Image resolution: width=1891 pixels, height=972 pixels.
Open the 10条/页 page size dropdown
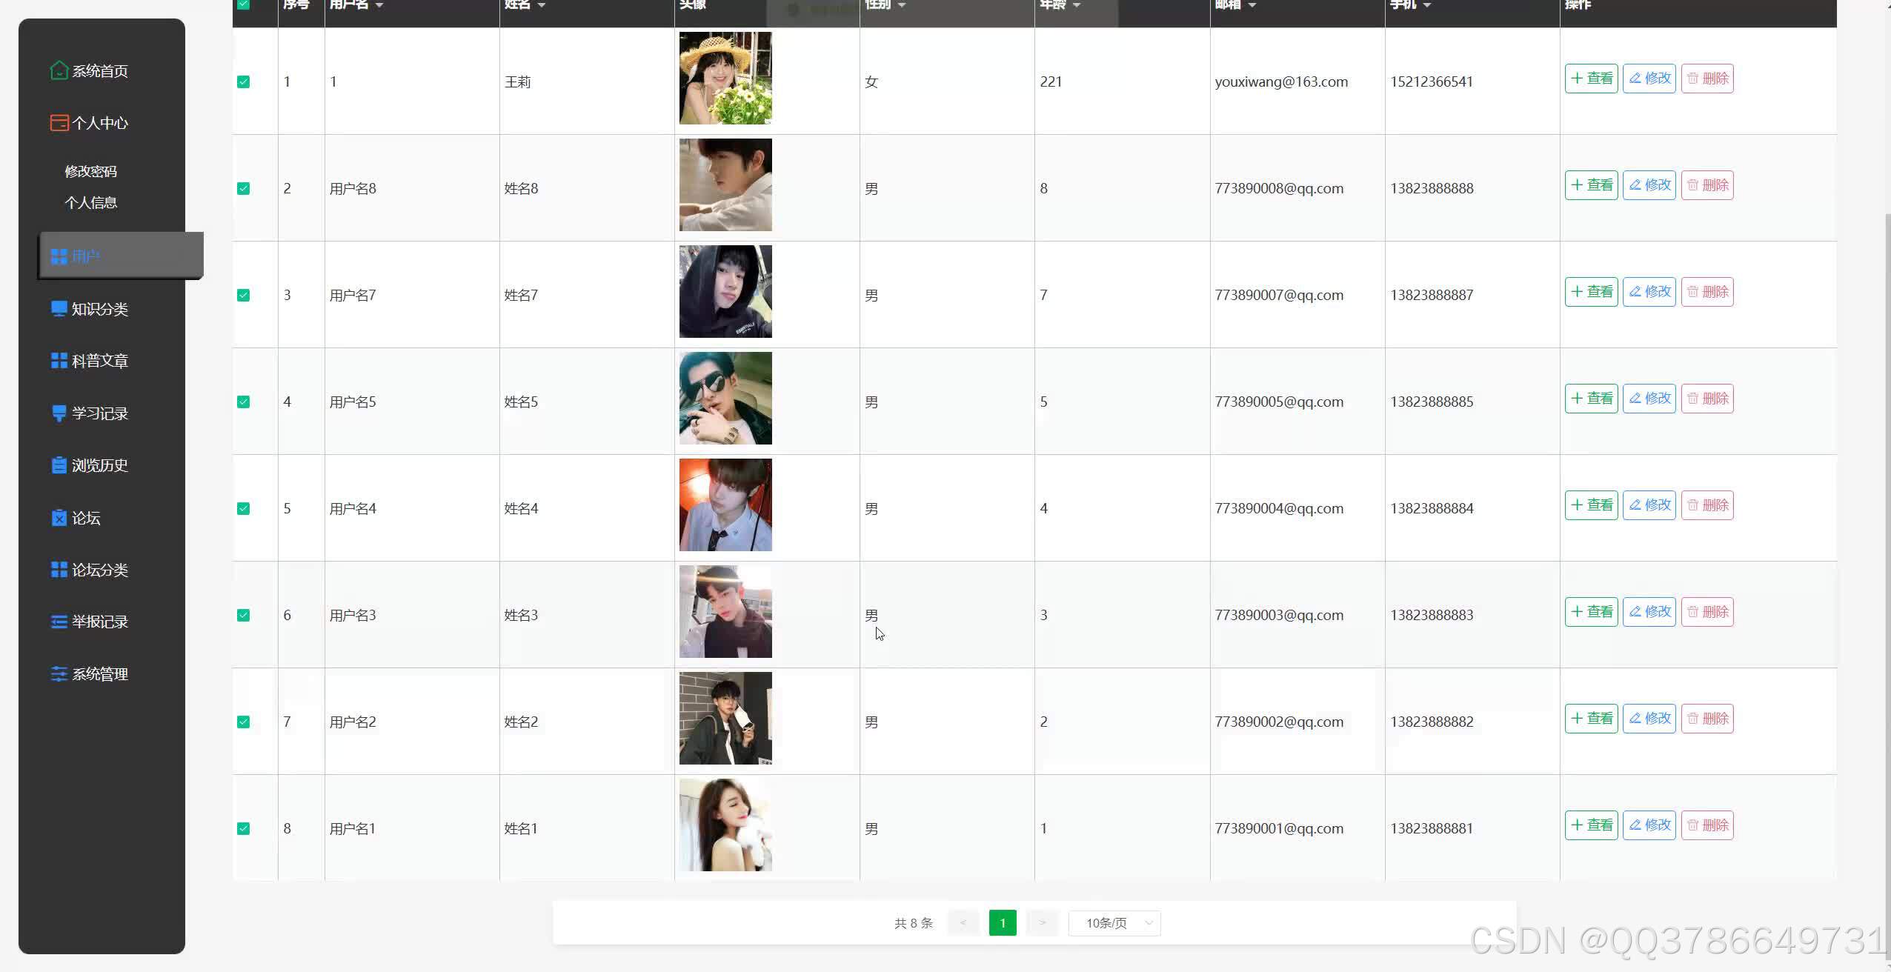[1114, 923]
